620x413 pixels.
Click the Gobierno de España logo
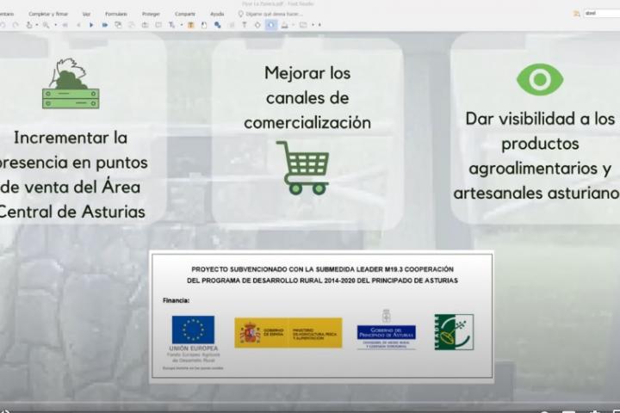pyautogui.click(x=288, y=333)
